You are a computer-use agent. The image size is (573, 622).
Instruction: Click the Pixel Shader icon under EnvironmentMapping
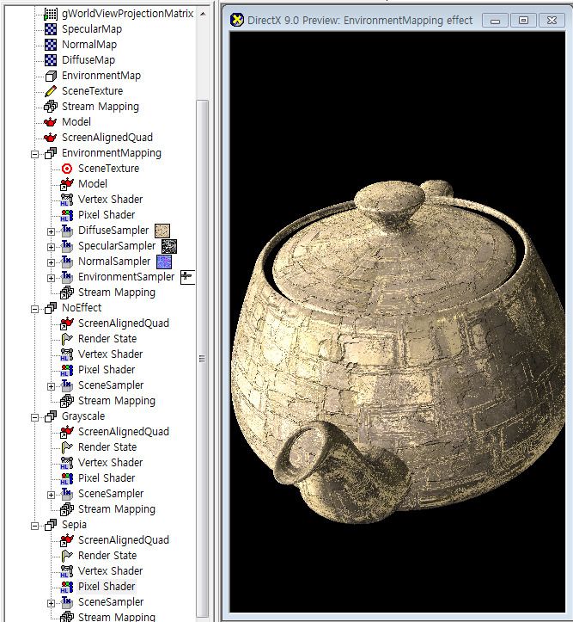tap(66, 215)
